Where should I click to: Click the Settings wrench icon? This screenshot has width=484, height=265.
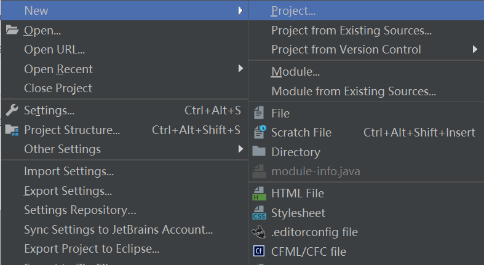coord(12,111)
